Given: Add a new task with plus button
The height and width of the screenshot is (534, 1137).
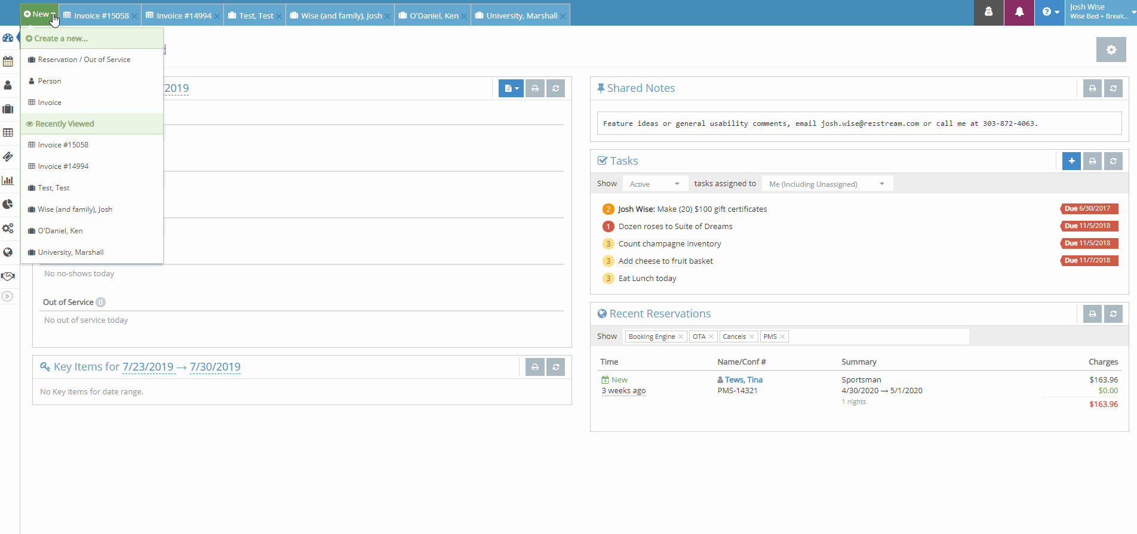Looking at the screenshot, I should pos(1071,161).
